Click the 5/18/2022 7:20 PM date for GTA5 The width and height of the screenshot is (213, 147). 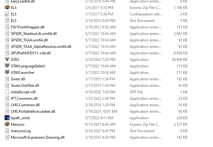click(x=100, y=60)
